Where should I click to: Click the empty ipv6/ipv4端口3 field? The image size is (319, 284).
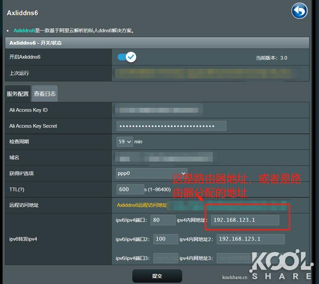[x=166, y=258]
